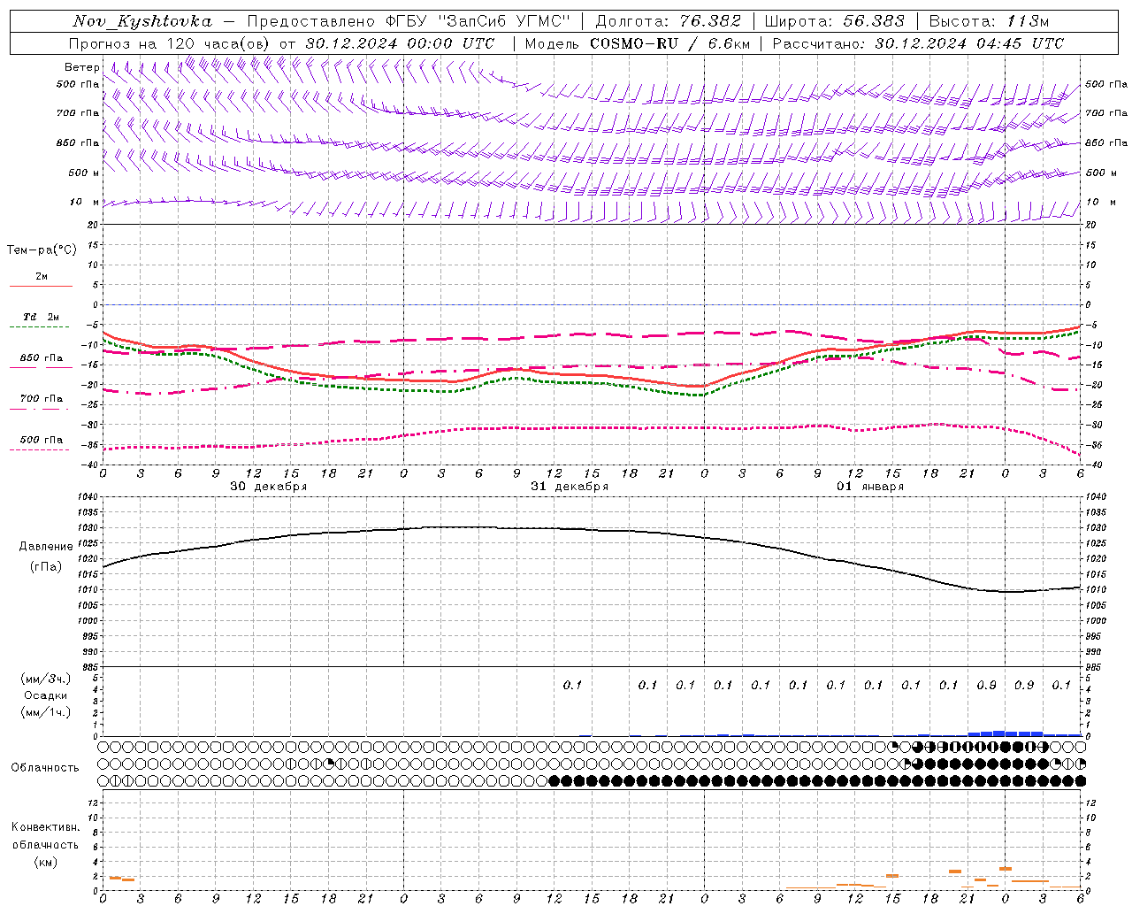
Task: Click the station name Nov_Kyshtovka in header
Action: [x=142, y=21]
